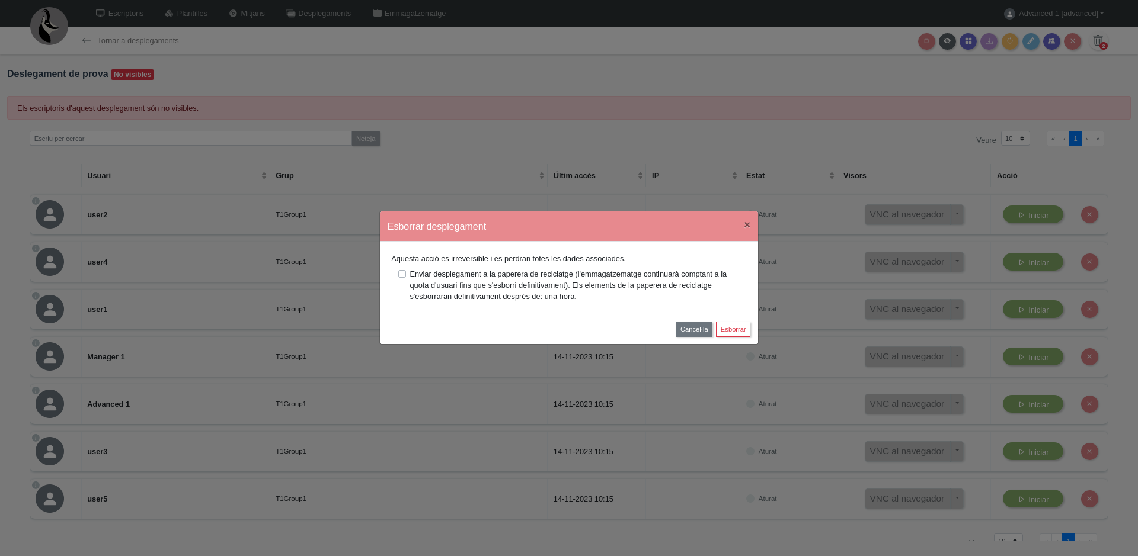1138x556 pixels.
Task: Expand the Advanced 1 user dropdown
Action: [1054, 14]
